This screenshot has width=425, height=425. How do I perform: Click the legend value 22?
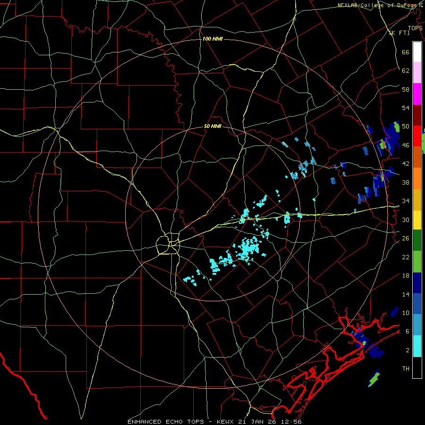point(406,257)
